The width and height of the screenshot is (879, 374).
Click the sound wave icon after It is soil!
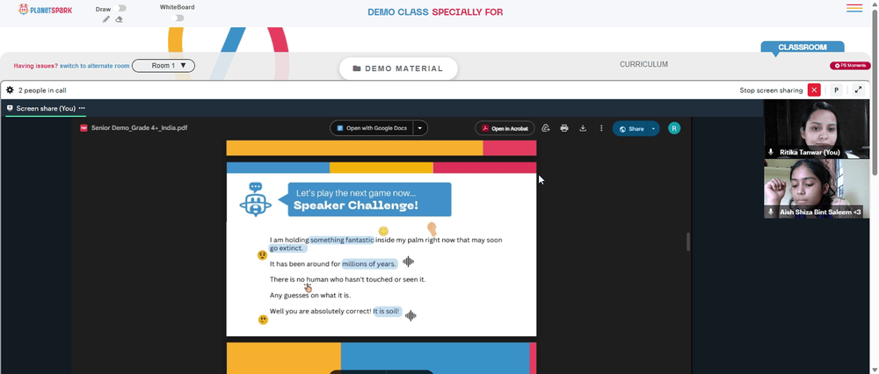(410, 316)
